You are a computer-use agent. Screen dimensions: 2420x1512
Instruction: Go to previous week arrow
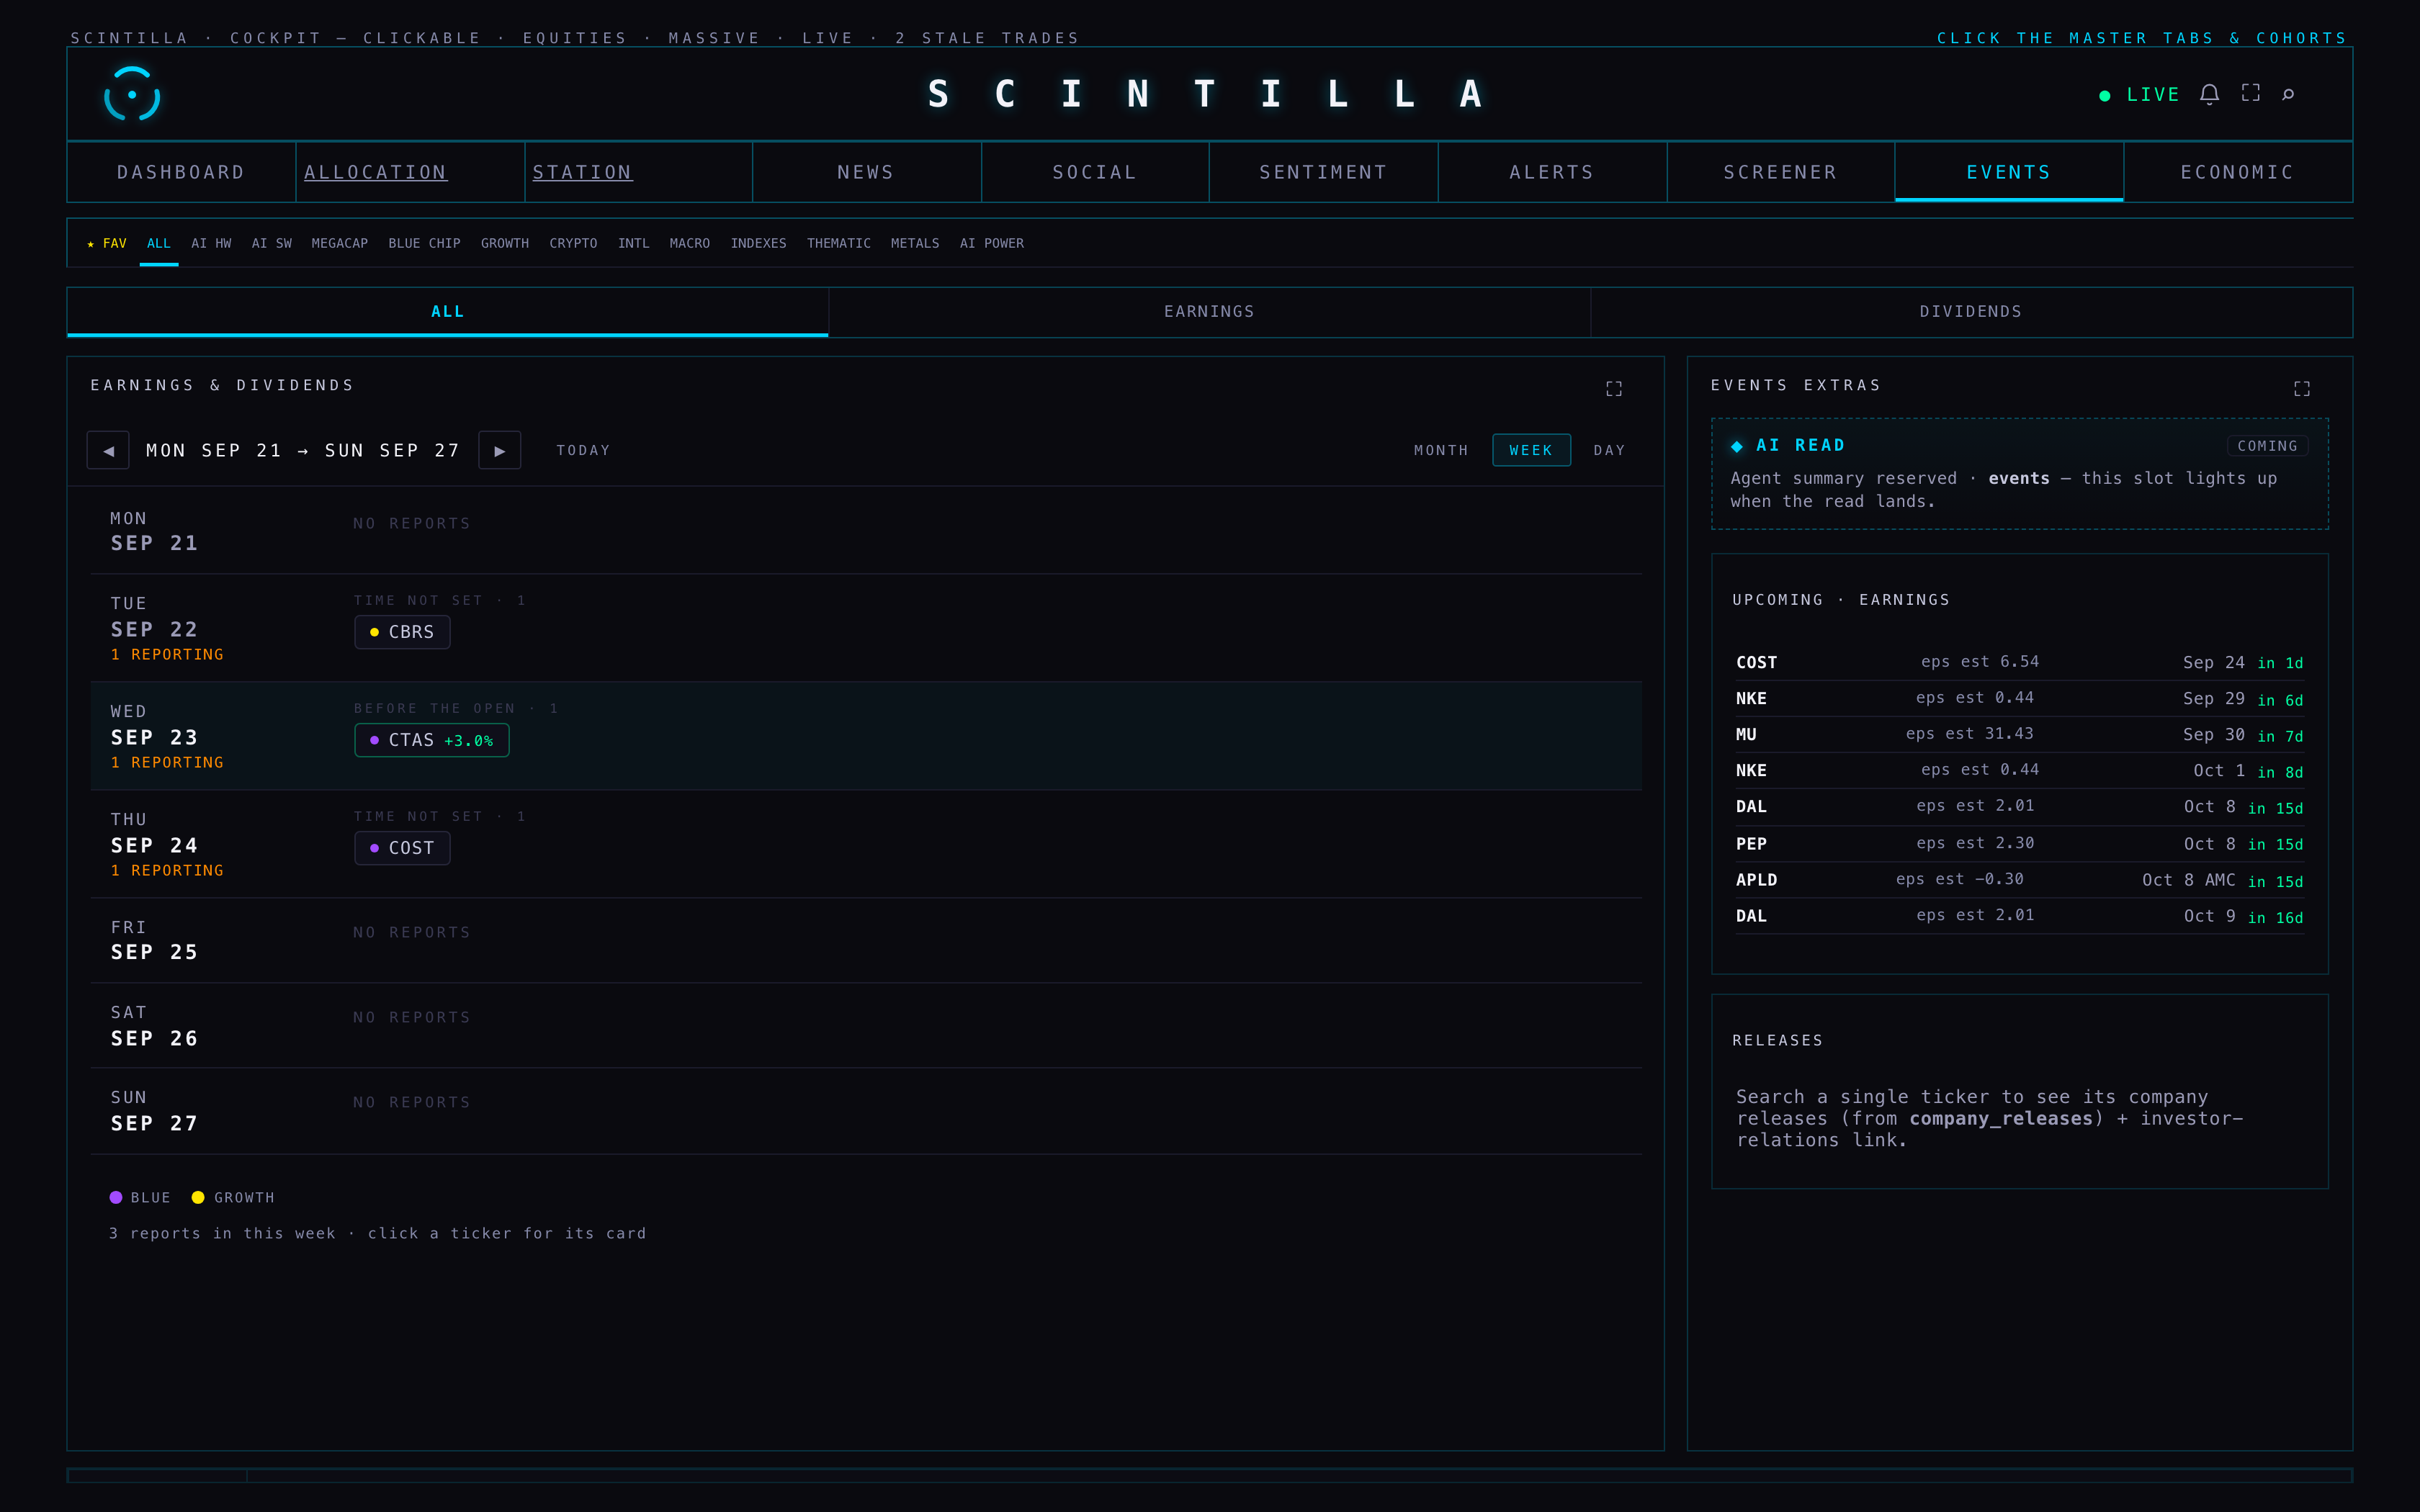tap(108, 450)
